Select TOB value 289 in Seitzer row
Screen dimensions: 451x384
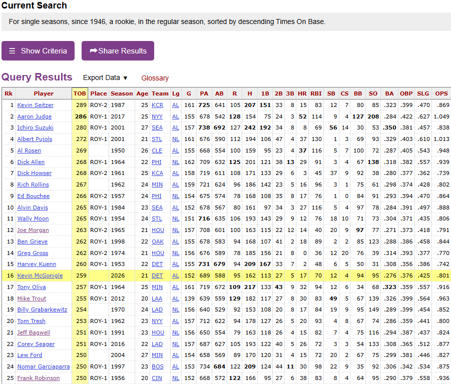point(81,105)
